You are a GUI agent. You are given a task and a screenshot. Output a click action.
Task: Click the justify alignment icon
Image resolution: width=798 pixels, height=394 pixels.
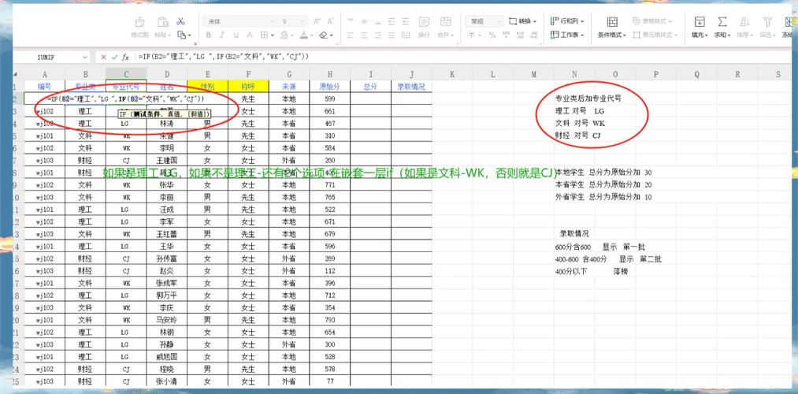(392, 35)
